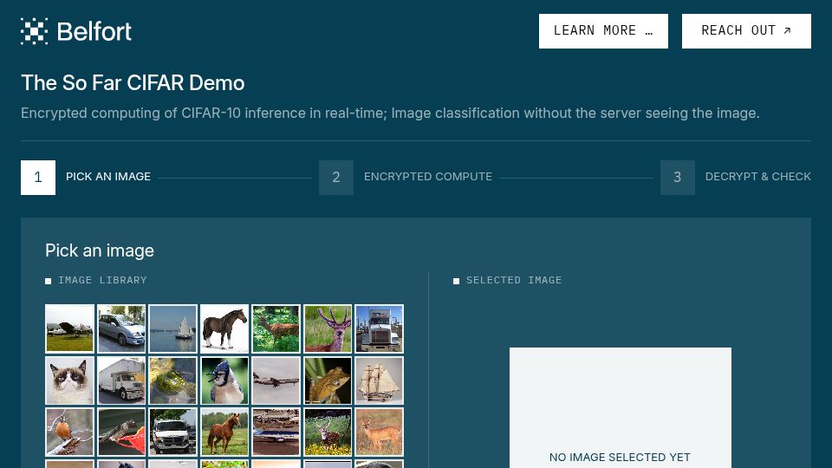The height and width of the screenshot is (468, 832).
Task: Select the parked airliner thumbnail
Action: click(x=276, y=432)
